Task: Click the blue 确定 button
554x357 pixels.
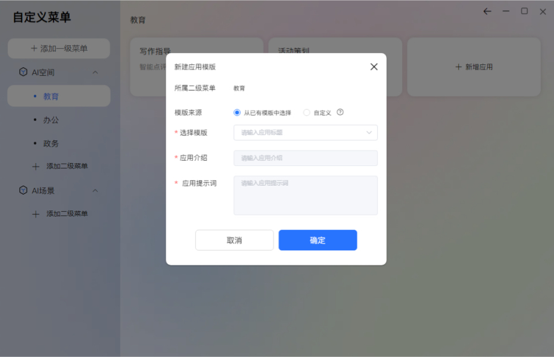Action: pos(318,240)
